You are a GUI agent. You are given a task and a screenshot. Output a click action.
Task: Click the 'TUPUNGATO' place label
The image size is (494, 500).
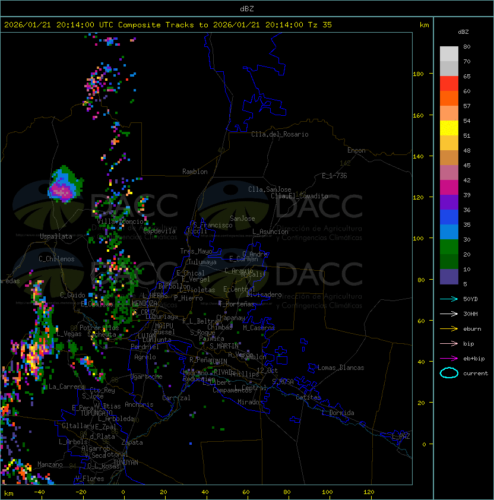click(96, 413)
